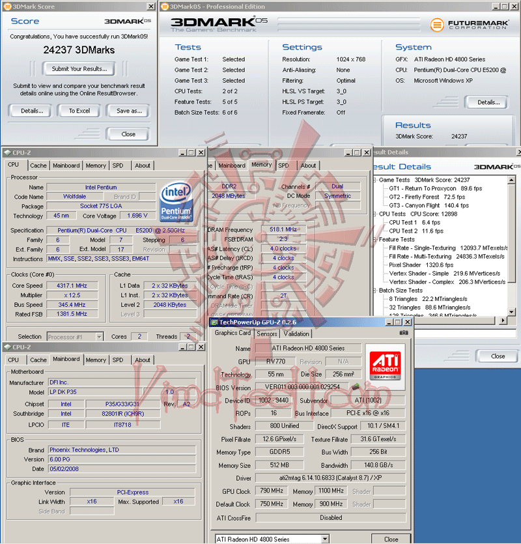Click the 3DMark05 Professional Edition title icon
This screenshot has width=521, height=544.
click(x=165, y=7)
